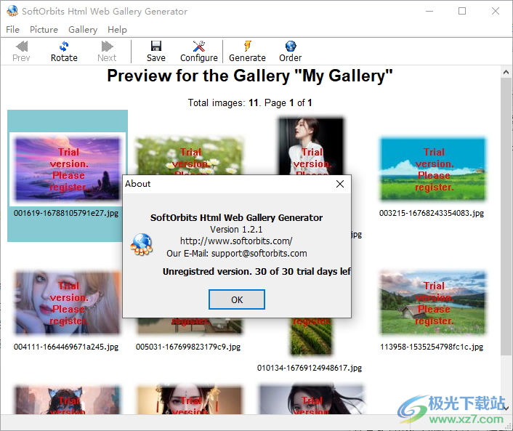Image resolution: width=513 pixels, height=431 pixels.
Task: Maximize the Web Gallery Generator window
Action: [462, 11]
